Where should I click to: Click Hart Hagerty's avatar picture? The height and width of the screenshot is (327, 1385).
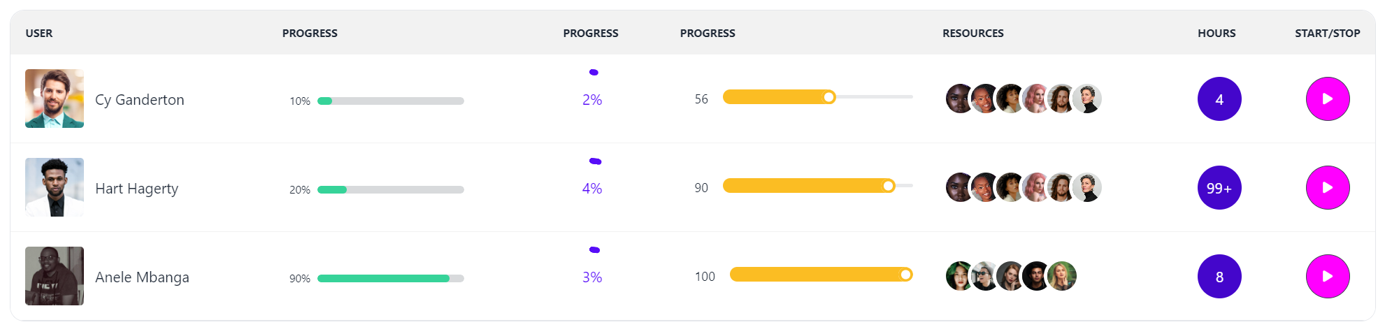coord(55,187)
